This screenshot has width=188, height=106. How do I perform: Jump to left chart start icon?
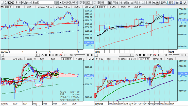(88, 55)
